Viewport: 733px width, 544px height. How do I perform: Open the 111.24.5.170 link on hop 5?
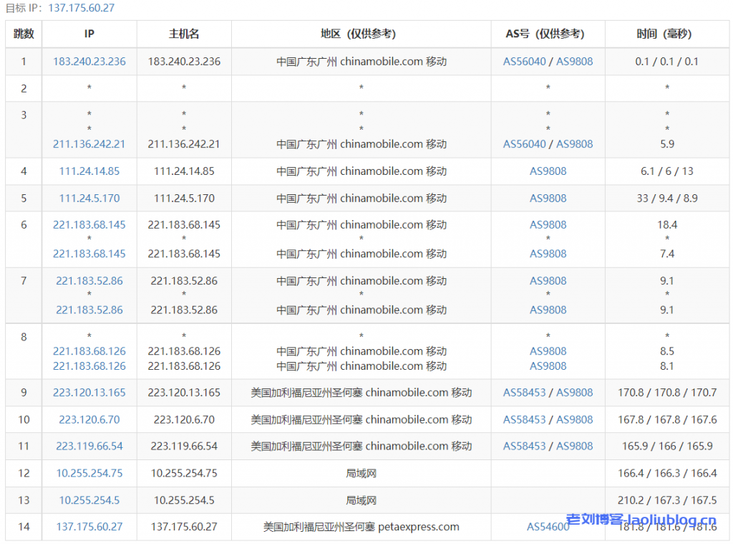click(x=89, y=198)
